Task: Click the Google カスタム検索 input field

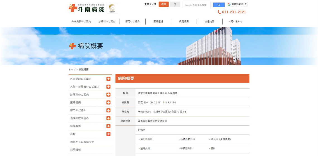Action: pyautogui.click(x=197, y=5)
